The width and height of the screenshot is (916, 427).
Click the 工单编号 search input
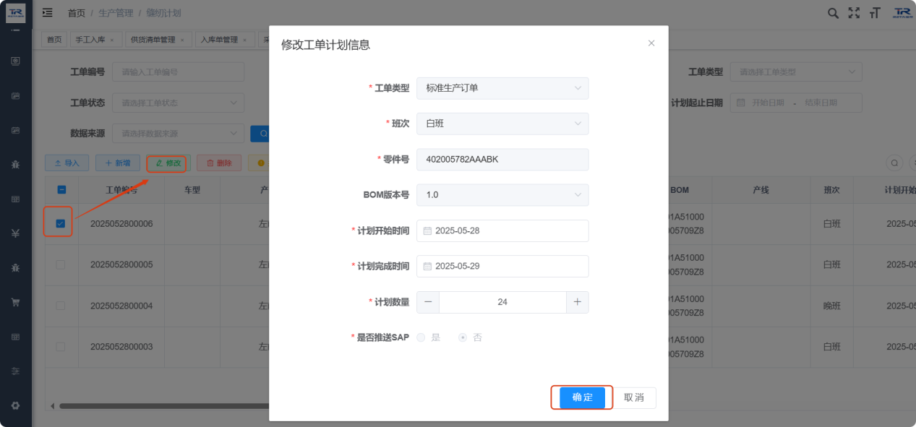click(178, 72)
